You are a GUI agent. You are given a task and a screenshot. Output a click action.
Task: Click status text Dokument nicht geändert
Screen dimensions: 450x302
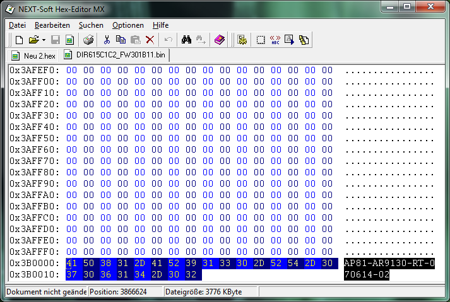[x=46, y=292]
